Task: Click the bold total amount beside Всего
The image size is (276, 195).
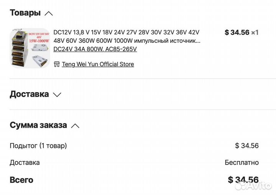Action: [x=243, y=180]
